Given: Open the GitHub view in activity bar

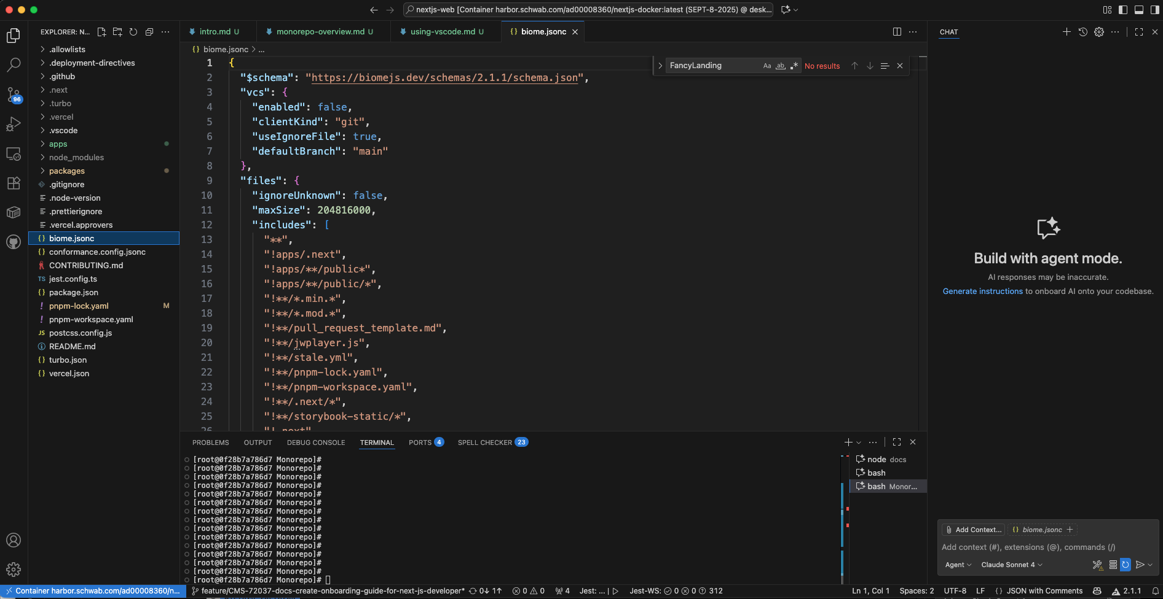Looking at the screenshot, I should point(14,242).
